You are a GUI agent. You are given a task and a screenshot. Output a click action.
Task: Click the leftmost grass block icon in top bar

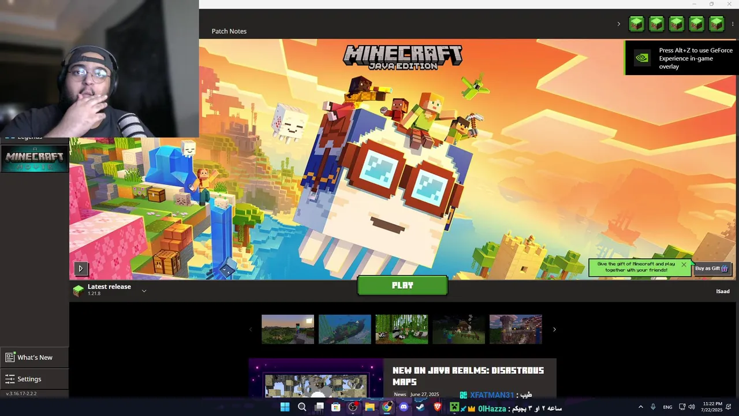pos(636,24)
